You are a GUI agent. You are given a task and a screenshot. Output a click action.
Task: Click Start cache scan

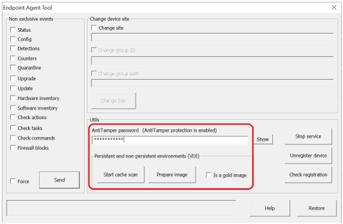[121, 175]
